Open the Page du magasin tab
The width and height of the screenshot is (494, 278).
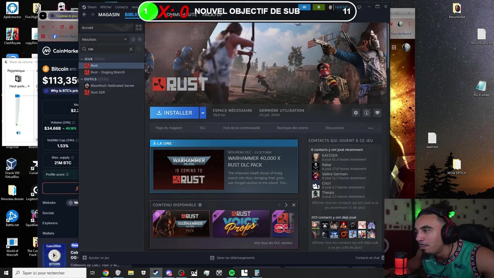[x=169, y=128]
